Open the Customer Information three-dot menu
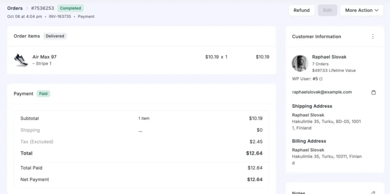 tap(373, 37)
